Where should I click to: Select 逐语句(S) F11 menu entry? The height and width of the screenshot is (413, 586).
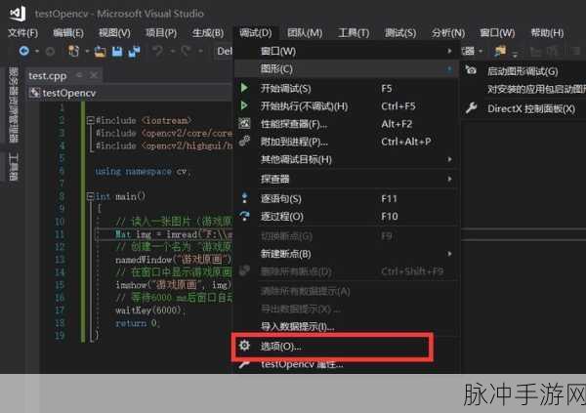tap(346, 198)
